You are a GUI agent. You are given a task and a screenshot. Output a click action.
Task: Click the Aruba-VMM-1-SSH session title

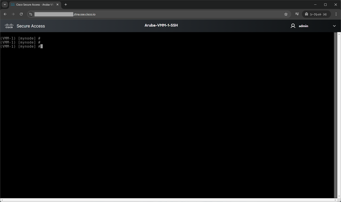[x=161, y=25]
